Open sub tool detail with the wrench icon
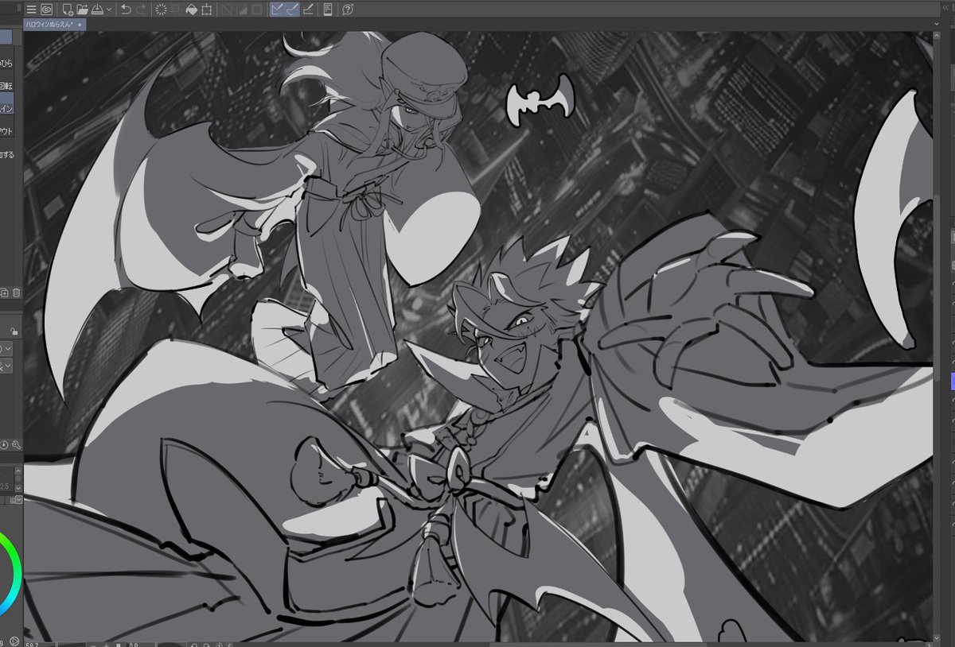Viewport: 955px width, 647px height. tap(16, 444)
